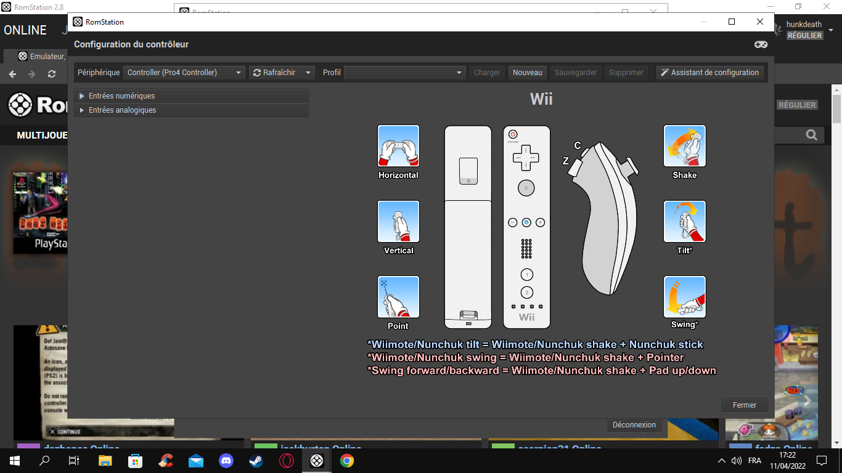Viewport: 842px width, 473px height.
Task: Select the Tilt gesture icon
Action: coord(684,221)
